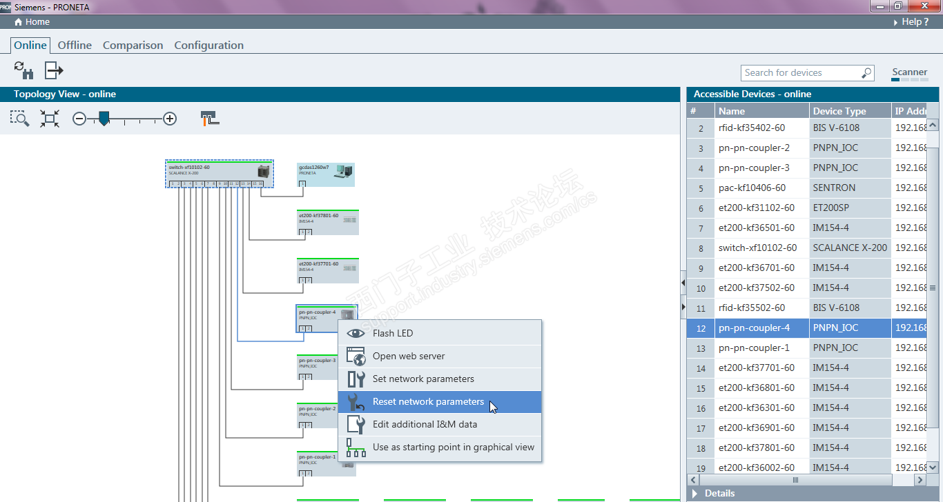Viewport: 943px width, 502px height.
Task: Select the rfid-kf35502-60 row
Action: click(x=806, y=308)
